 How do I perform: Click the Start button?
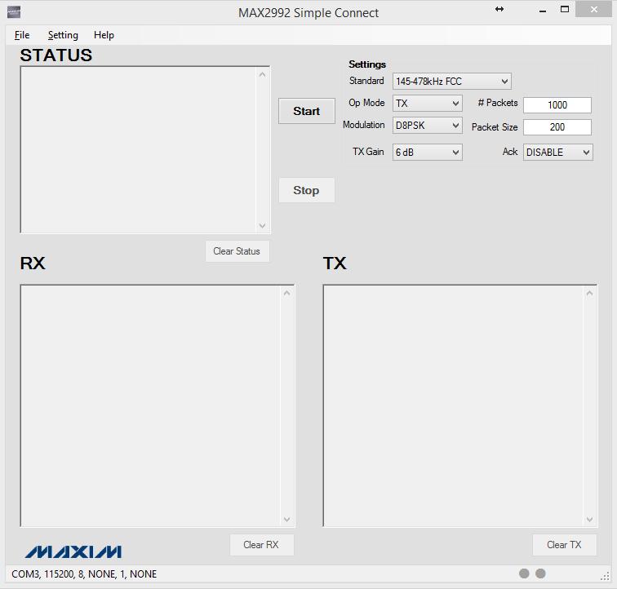point(307,111)
